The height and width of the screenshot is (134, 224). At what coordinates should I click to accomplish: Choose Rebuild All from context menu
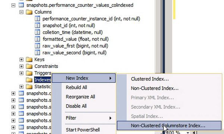77,87
